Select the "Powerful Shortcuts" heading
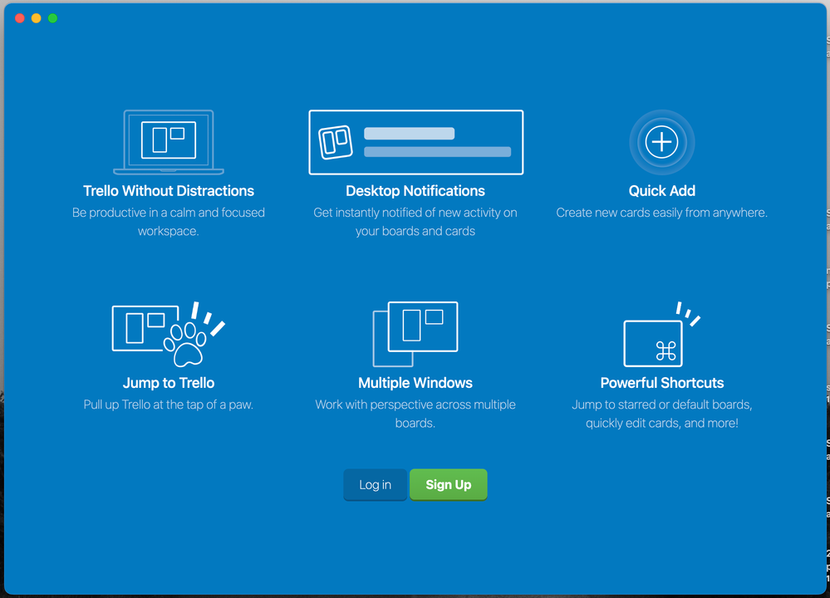 661,383
